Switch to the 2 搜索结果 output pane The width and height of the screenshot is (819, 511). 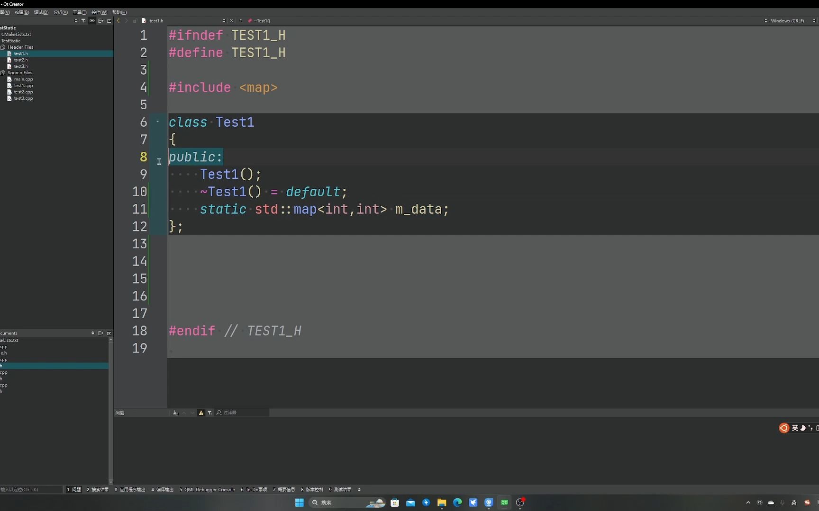coord(98,489)
